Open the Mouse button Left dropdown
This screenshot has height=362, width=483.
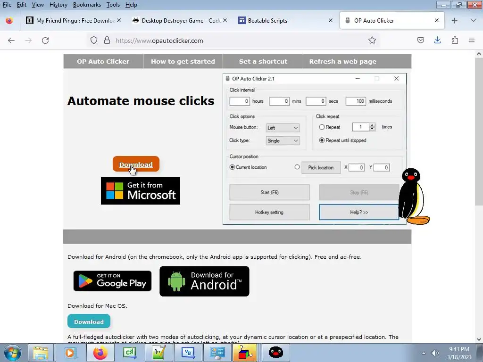pyautogui.click(x=283, y=128)
